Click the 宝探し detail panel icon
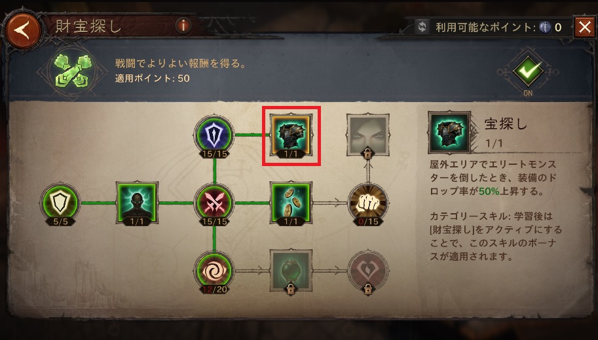 click(x=449, y=132)
